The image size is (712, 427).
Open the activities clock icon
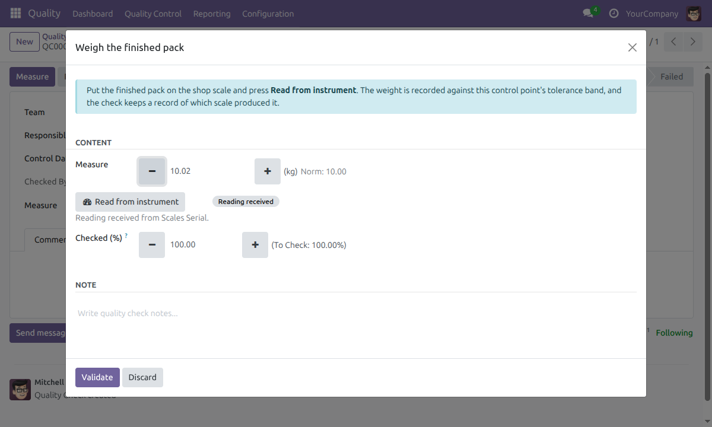coord(614,13)
